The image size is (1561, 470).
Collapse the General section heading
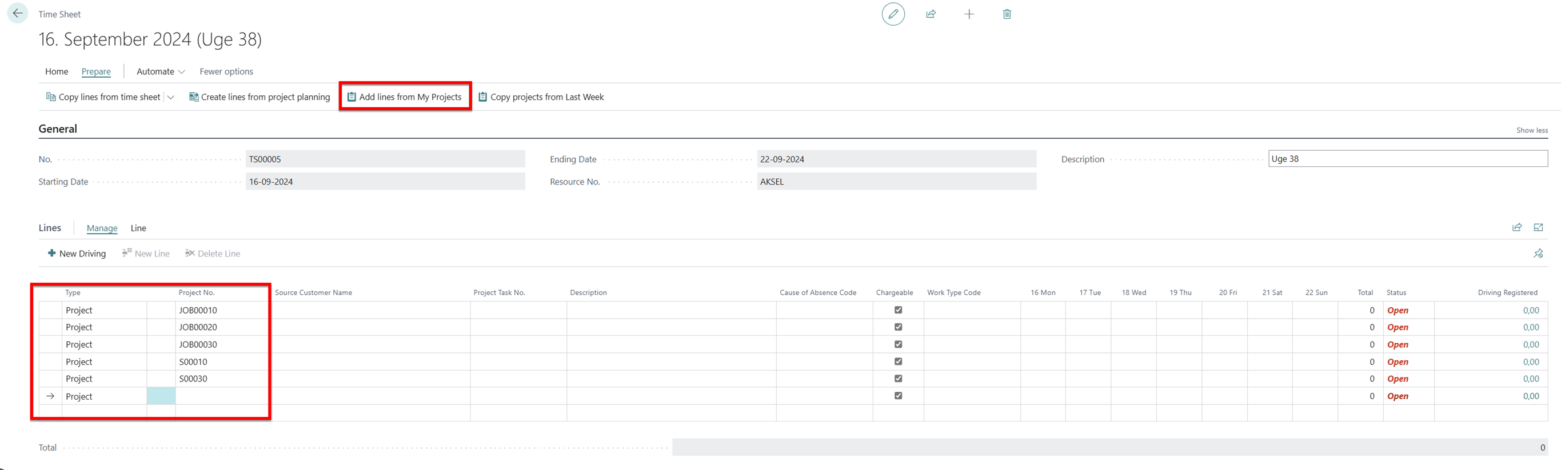click(58, 129)
